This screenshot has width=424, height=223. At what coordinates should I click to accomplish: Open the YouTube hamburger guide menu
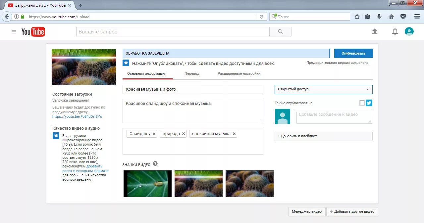click(x=14, y=32)
